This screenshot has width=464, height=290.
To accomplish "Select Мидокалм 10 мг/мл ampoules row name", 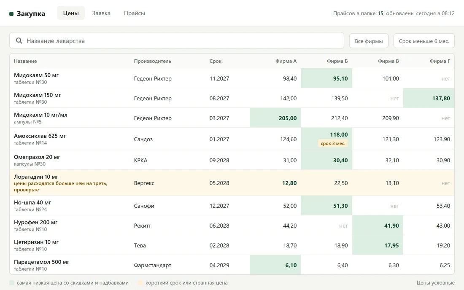I will [x=40, y=115].
